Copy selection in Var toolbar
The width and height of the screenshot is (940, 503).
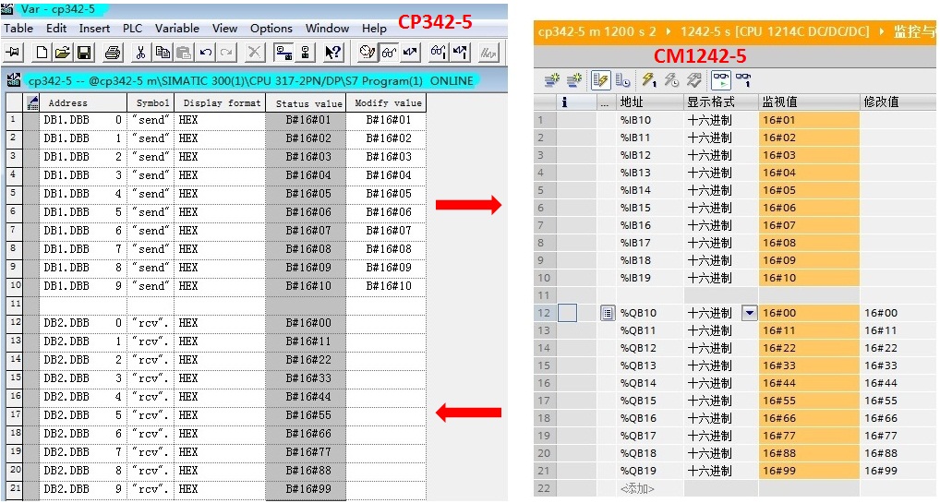pos(163,53)
